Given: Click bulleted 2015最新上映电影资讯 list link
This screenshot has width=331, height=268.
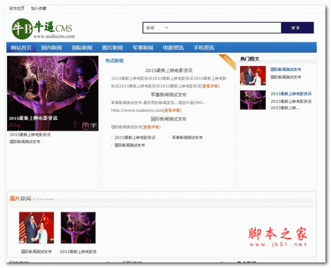Looking at the screenshot, I should pos(135,138).
